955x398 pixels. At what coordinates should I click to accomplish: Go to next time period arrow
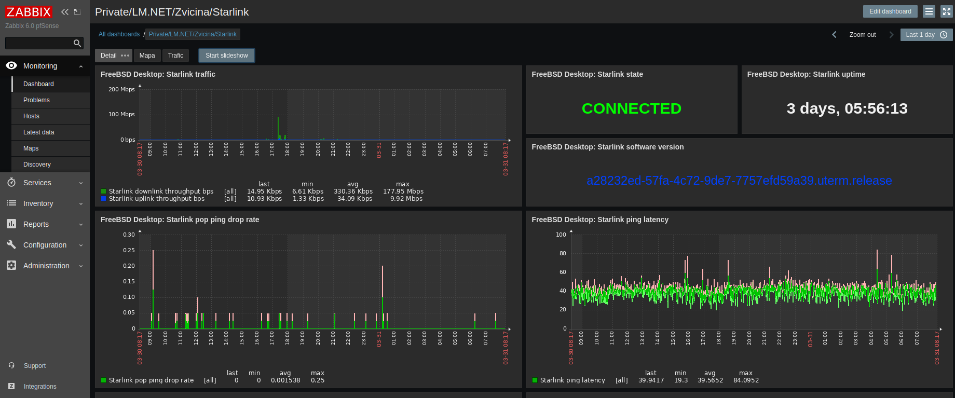coord(891,35)
